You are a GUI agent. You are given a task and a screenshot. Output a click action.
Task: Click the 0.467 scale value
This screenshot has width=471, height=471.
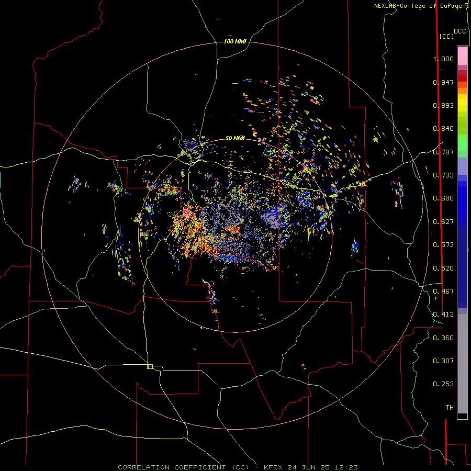pos(443,291)
